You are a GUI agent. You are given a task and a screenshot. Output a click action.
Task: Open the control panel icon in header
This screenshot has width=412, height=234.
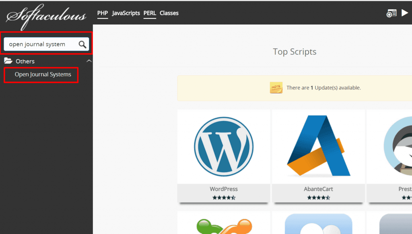pyautogui.click(x=391, y=13)
